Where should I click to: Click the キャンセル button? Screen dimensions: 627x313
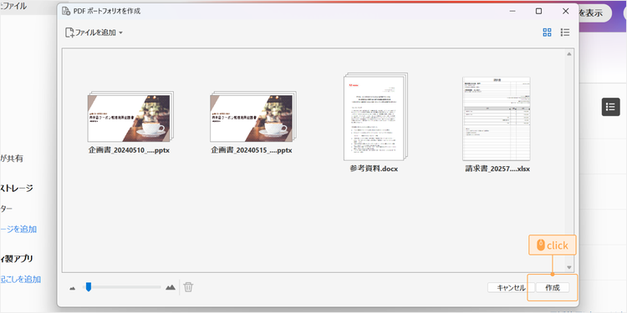tap(511, 287)
